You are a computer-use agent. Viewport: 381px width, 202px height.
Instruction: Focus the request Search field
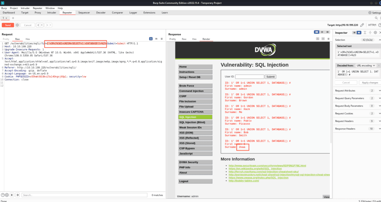pyautogui.click(x=84, y=195)
